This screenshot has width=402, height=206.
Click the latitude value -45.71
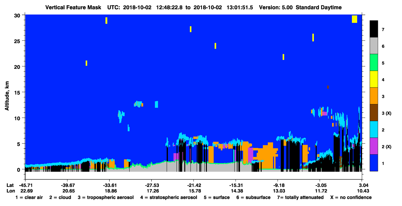(25, 185)
